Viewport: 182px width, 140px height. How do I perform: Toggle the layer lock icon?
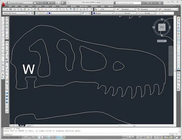(x=47, y=13)
